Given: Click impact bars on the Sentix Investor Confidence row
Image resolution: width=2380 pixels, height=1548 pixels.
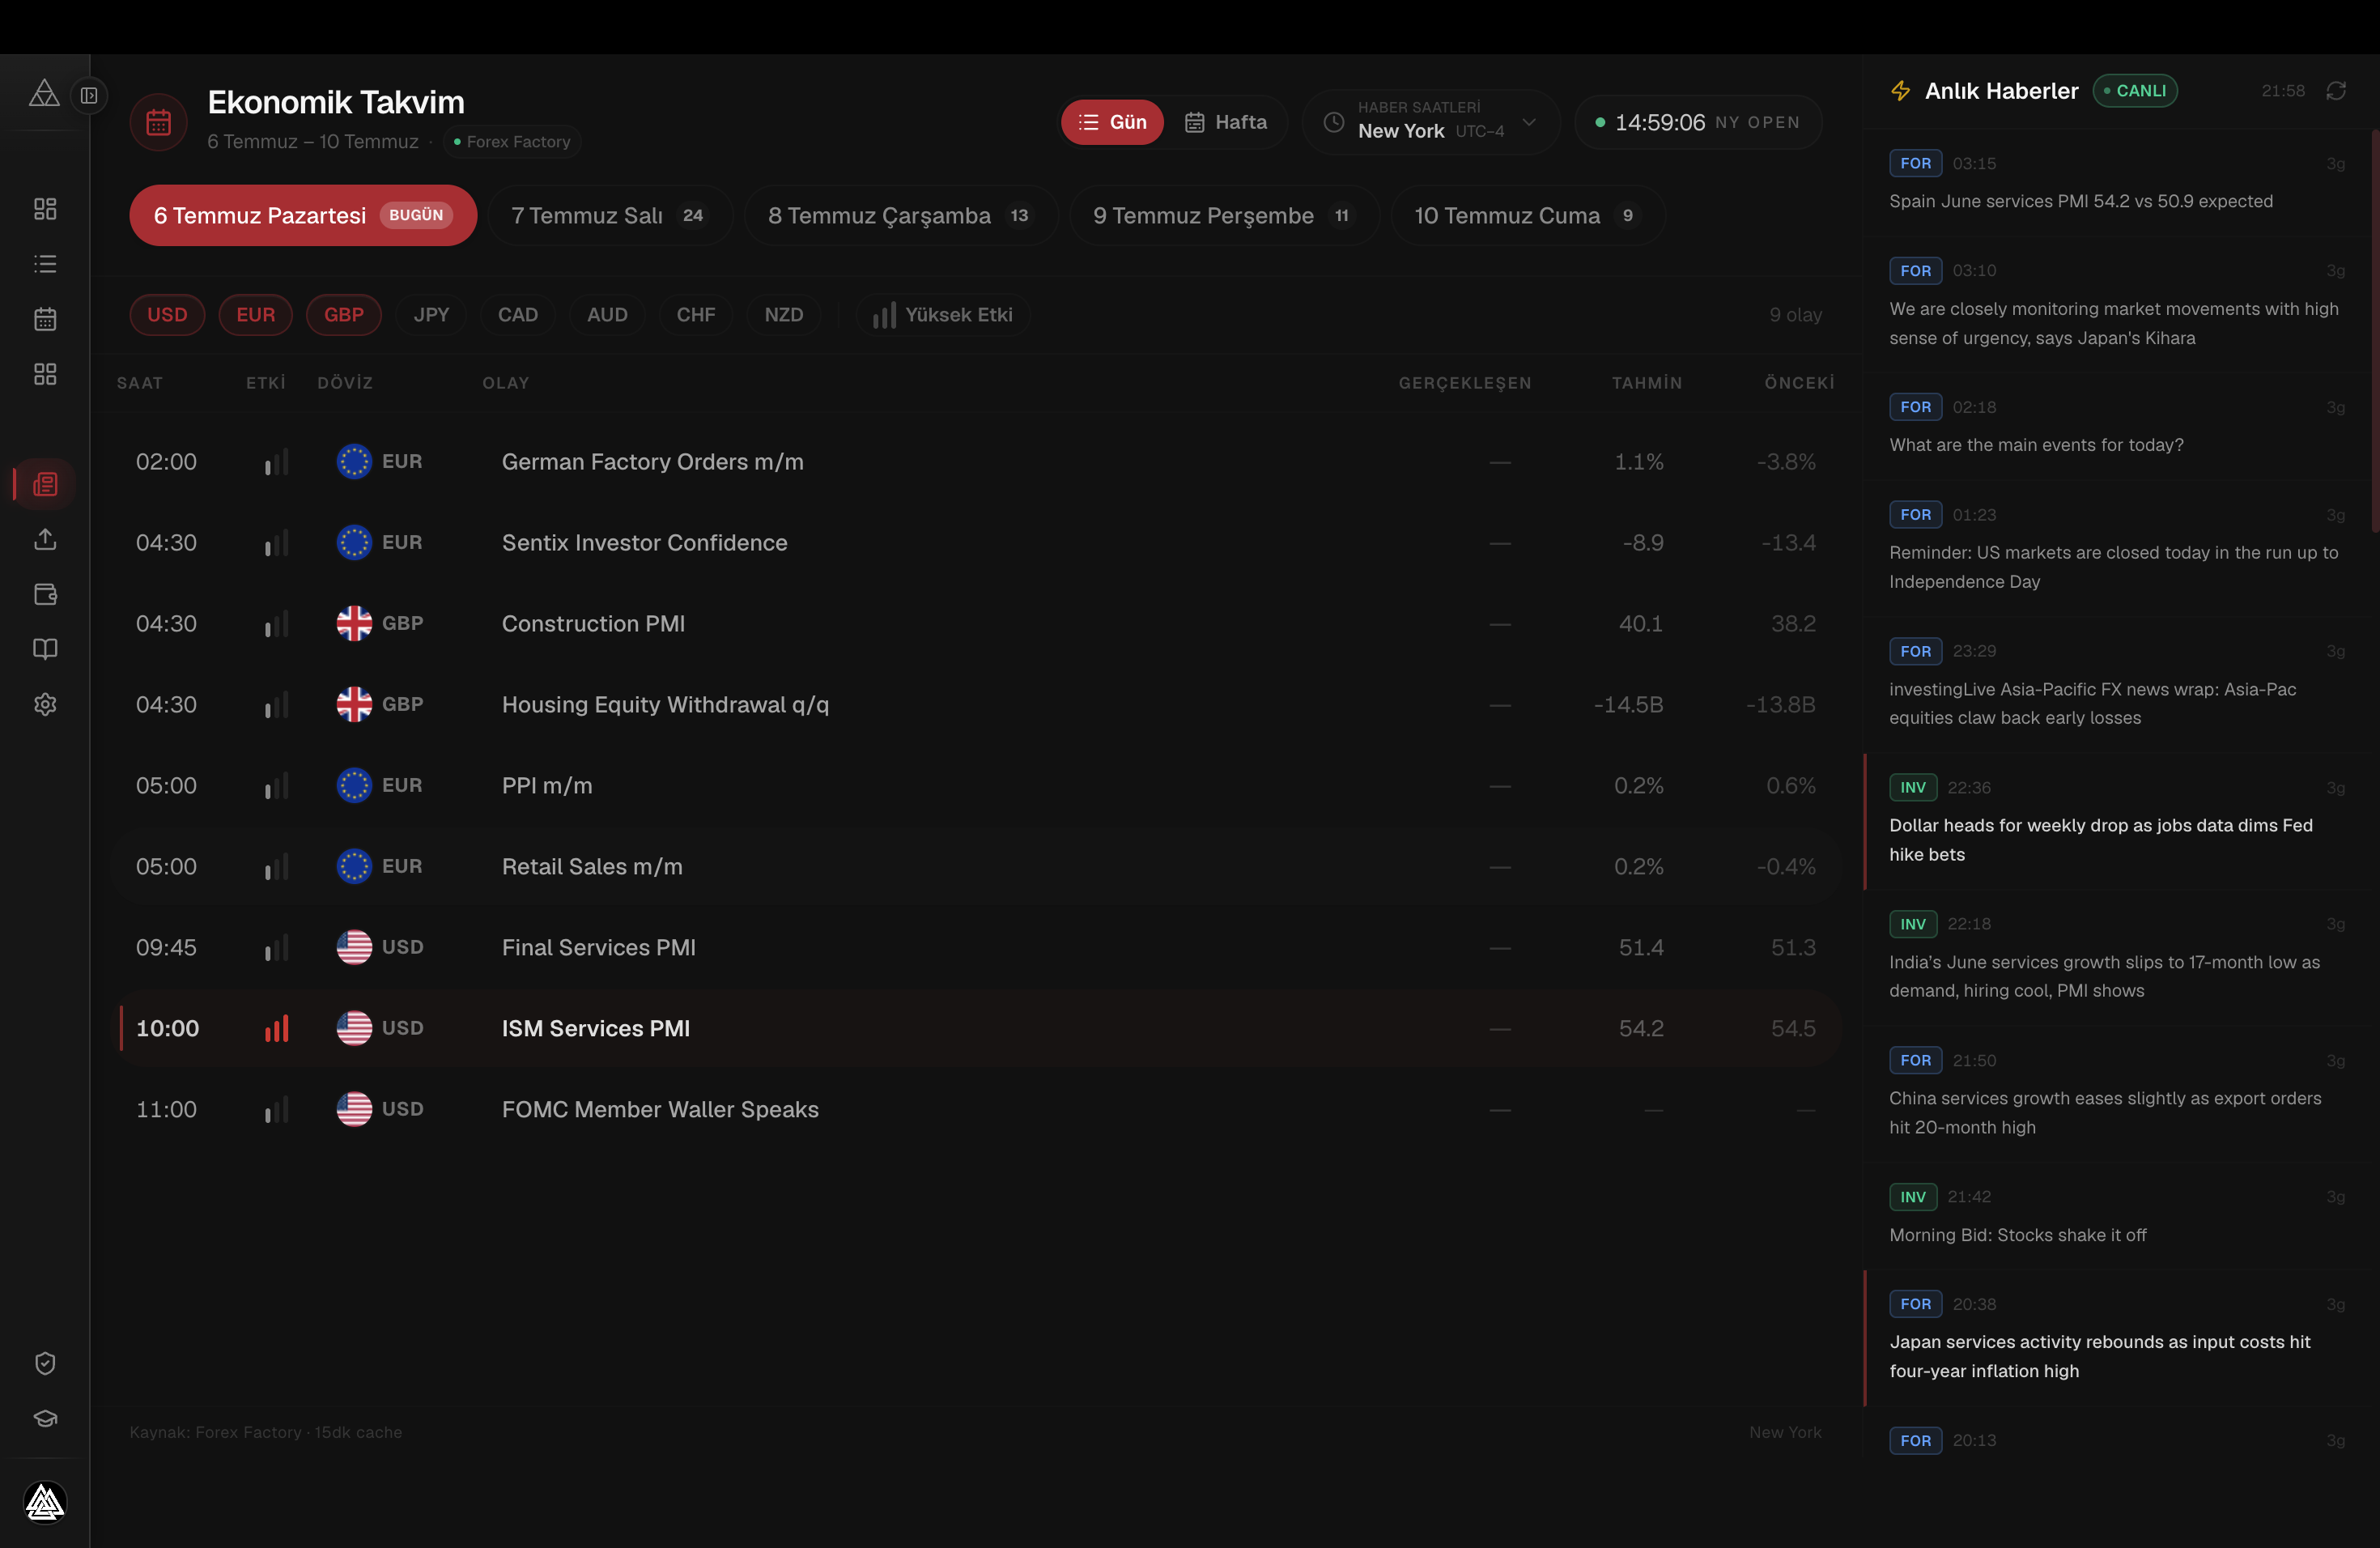Looking at the screenshot, I should 276,542.
